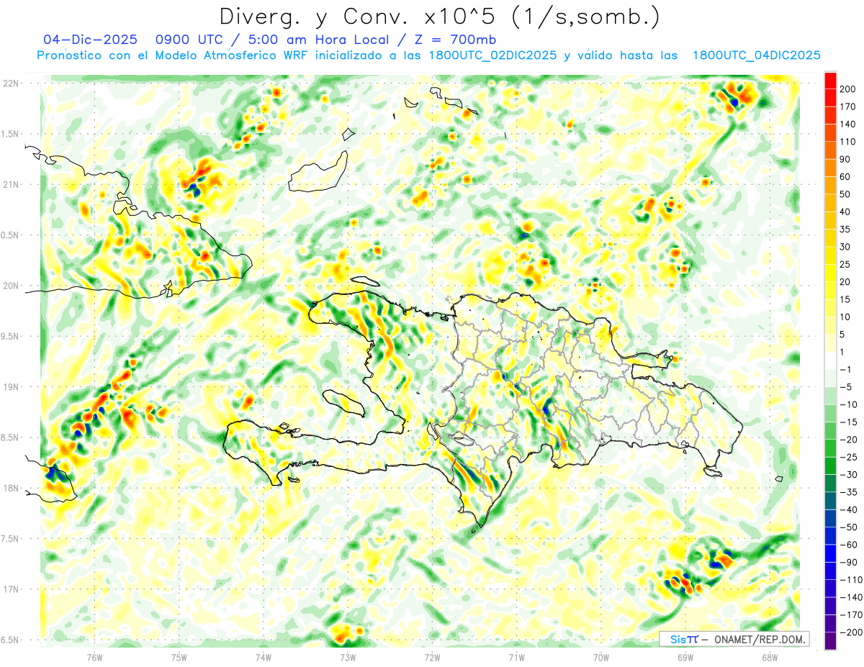
Task: Click the '17N' latitude label
Action: point(11,589)
